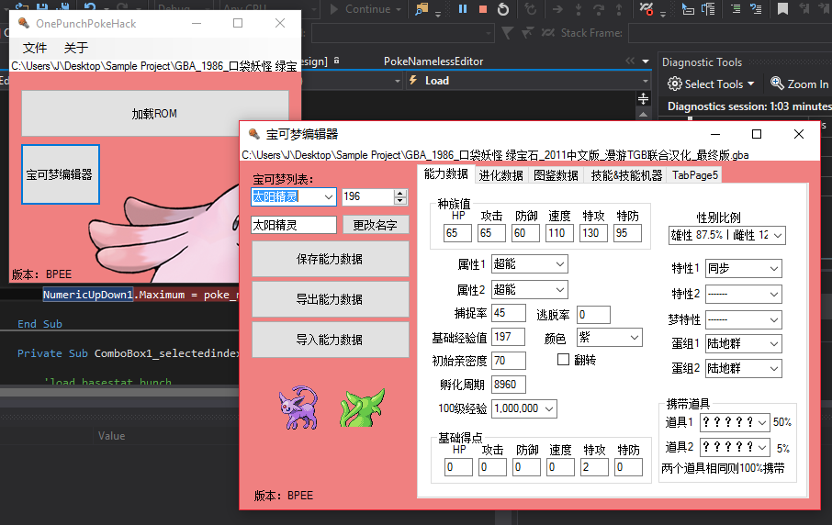Open the Stack Frame combo box
Viewport: 832px width, 525px height.
point(729,33)
